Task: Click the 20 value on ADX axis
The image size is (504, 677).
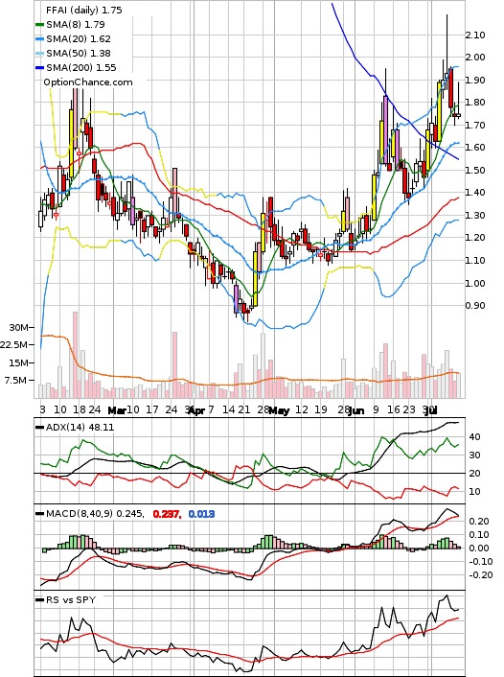Action: pos(474,473)
